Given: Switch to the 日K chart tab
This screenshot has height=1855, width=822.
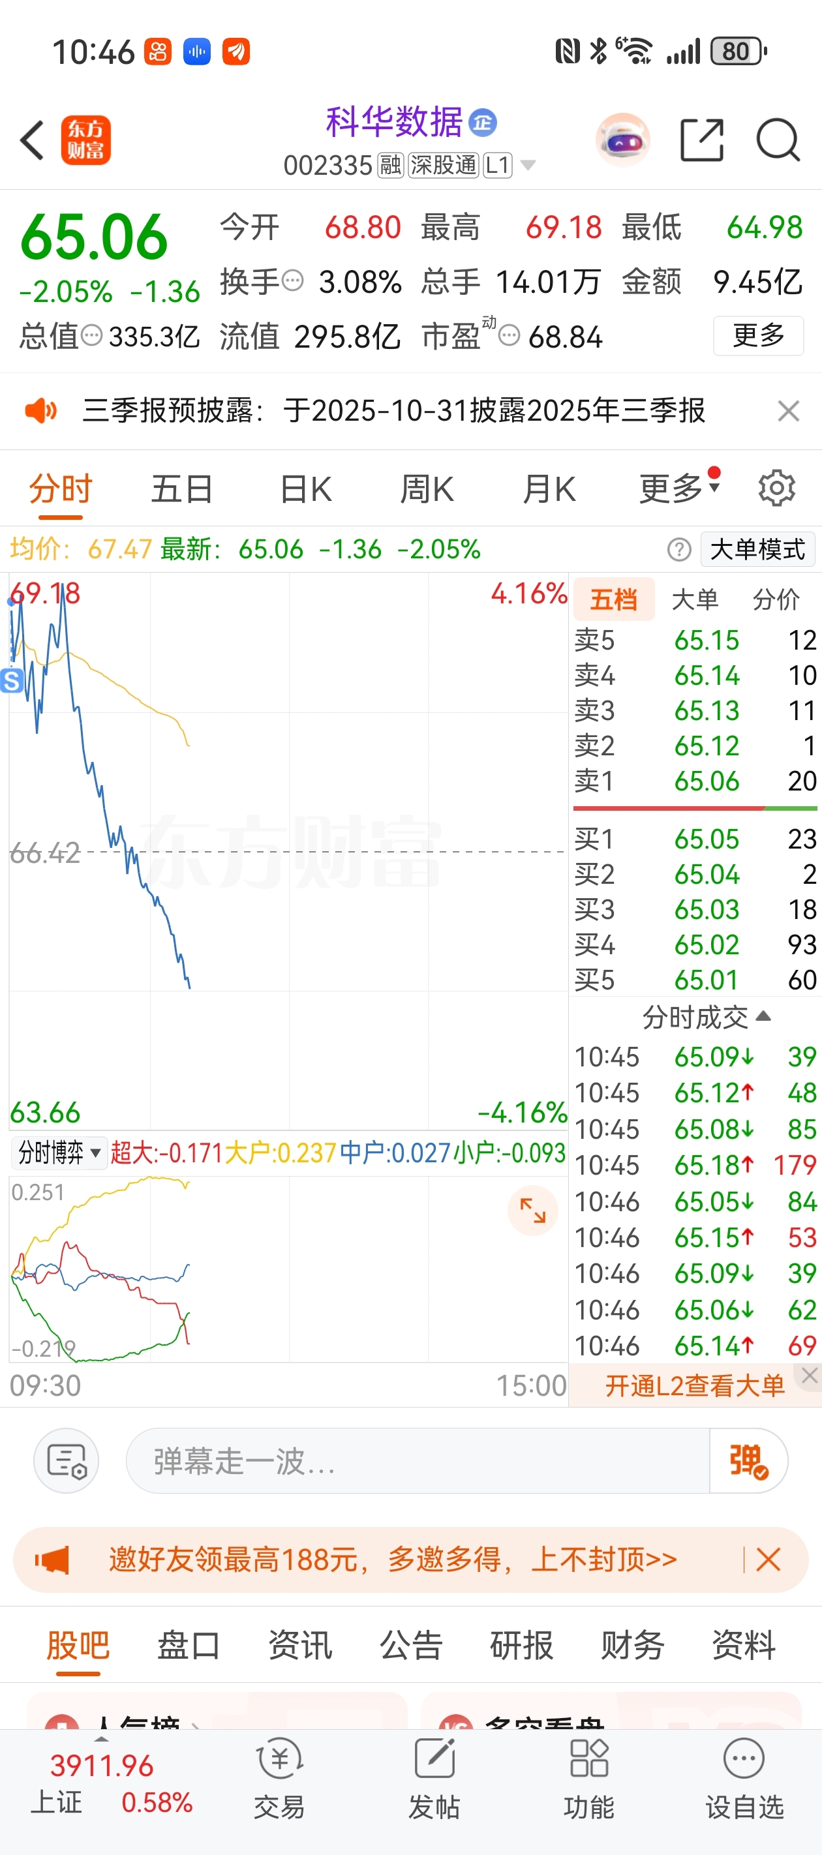Looking at the screenshot, I should 306,490.
